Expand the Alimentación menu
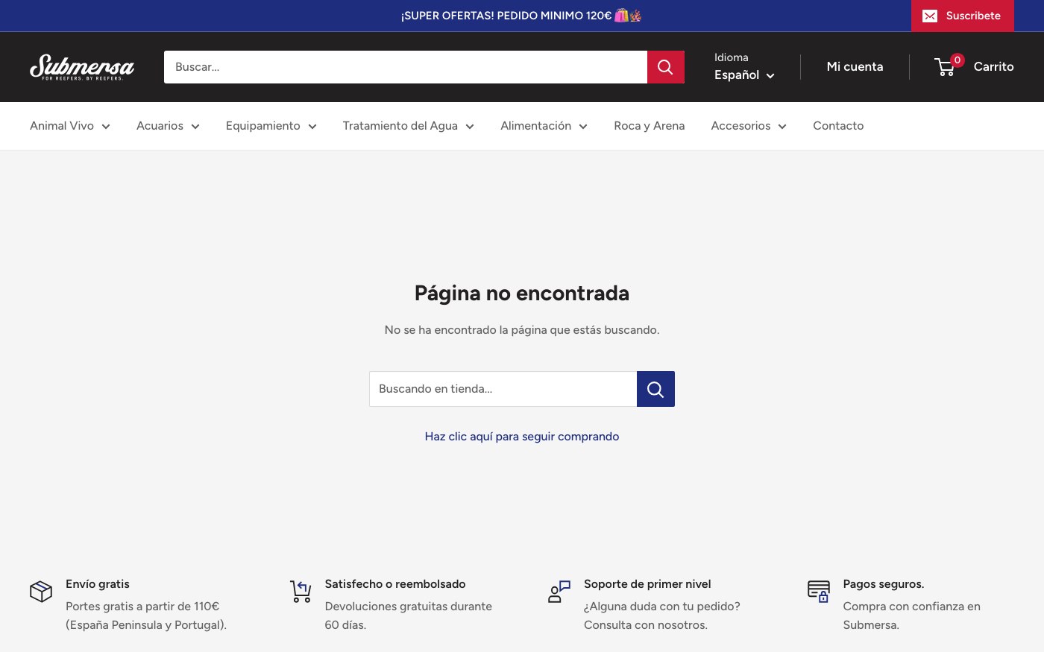 (x=544, y=126)
